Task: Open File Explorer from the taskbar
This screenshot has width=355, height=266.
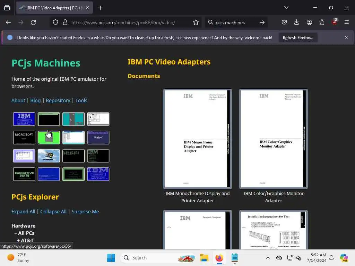Action: [x=204, y=258]
